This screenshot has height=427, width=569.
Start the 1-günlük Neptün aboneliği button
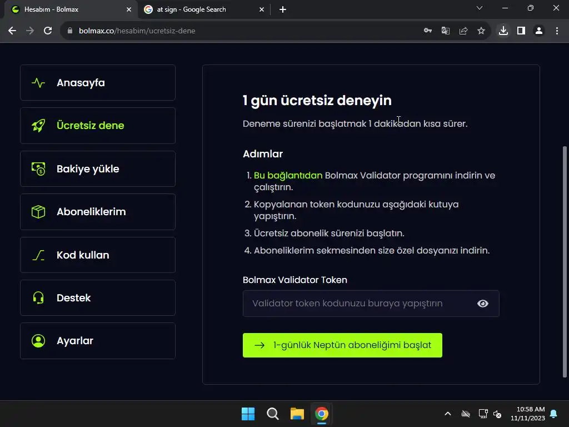tap(342, 345)
